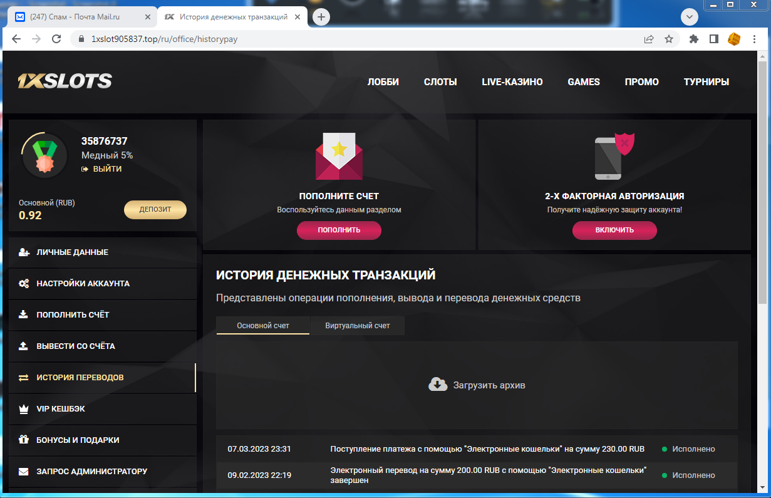Click the account number 35876737
This screenshot has width=771, height=498.
(104, 142)
